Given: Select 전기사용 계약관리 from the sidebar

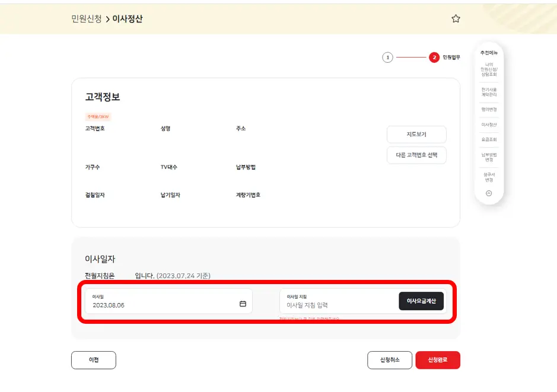Looking at the screenshot, I should tap(489, 91).
